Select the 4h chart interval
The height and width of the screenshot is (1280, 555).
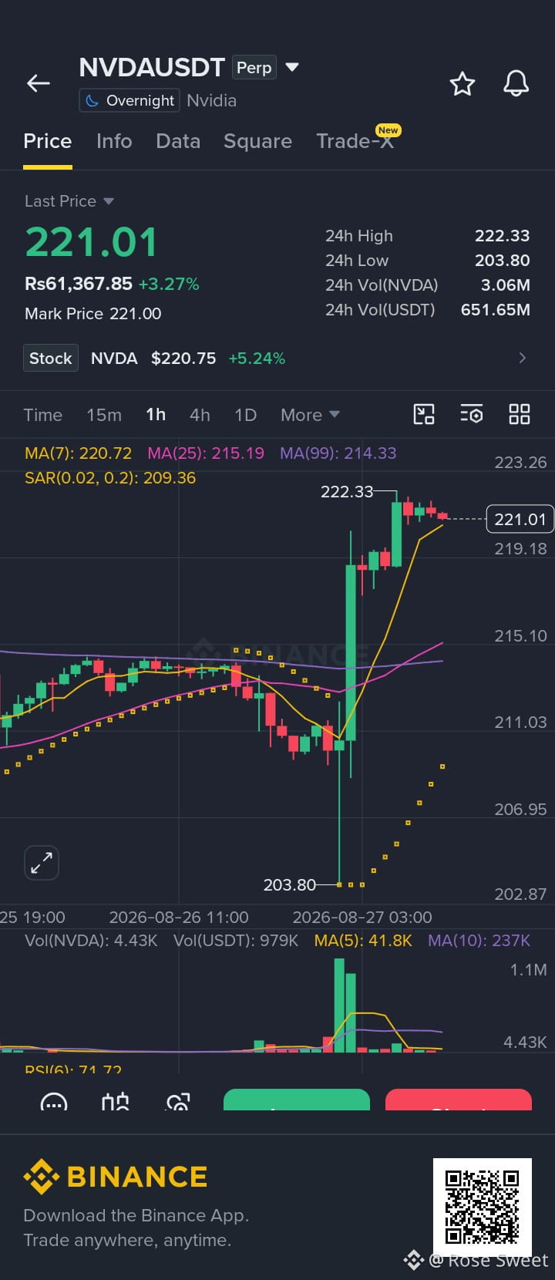click(x=200, y=415)
